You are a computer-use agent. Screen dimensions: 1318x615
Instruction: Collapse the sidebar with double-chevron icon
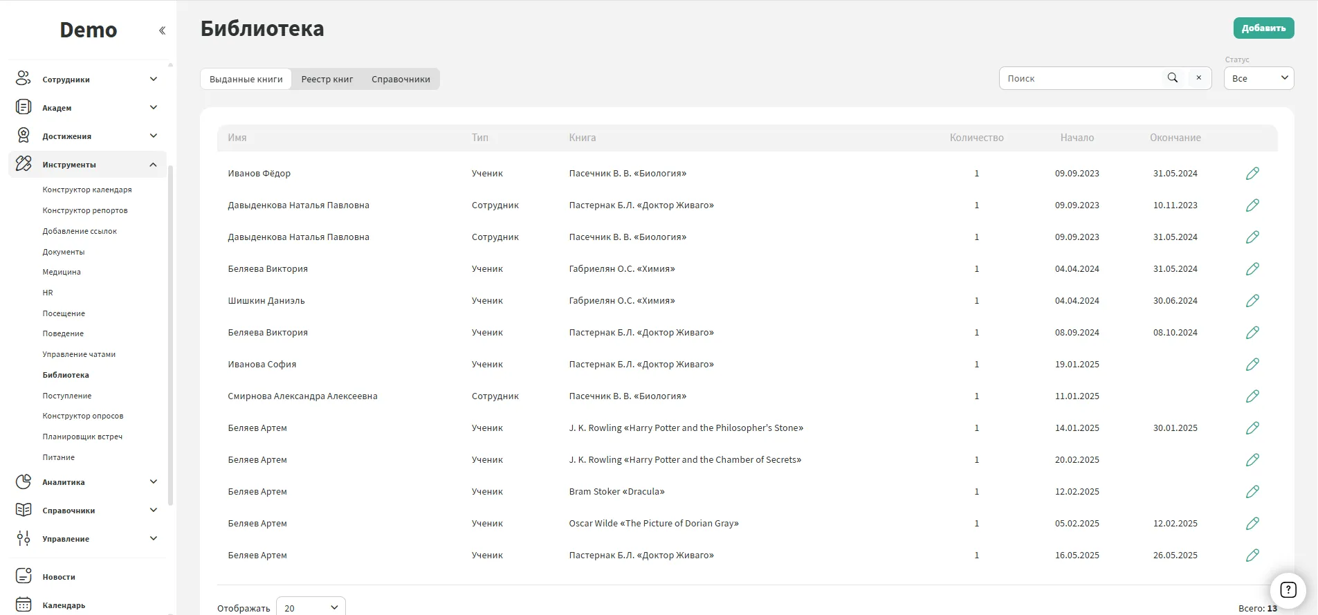click(162, 30)
